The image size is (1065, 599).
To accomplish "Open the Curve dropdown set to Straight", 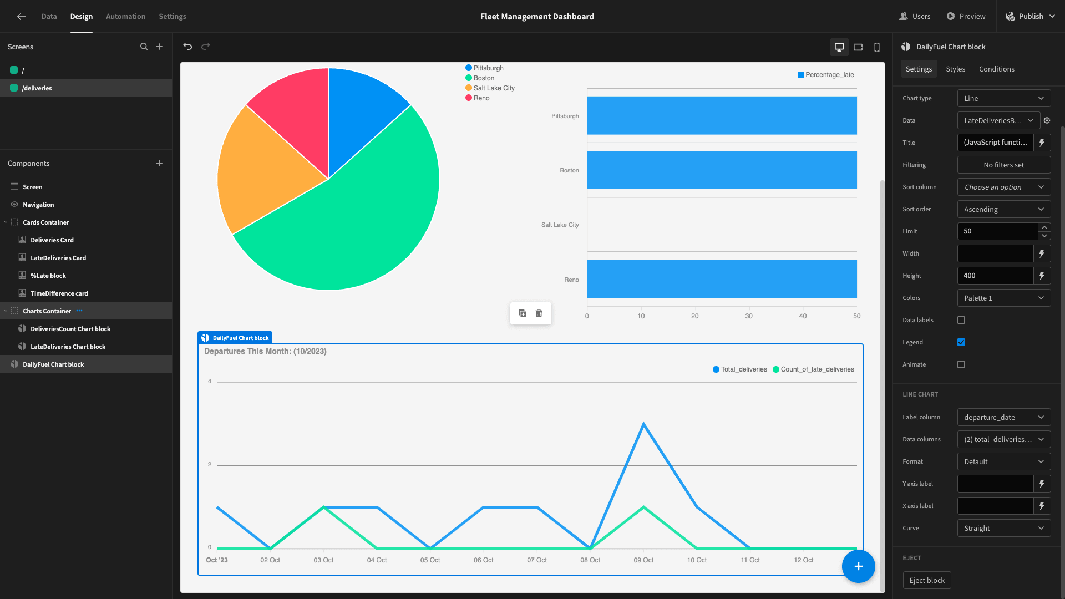I will pos(1003,528).
